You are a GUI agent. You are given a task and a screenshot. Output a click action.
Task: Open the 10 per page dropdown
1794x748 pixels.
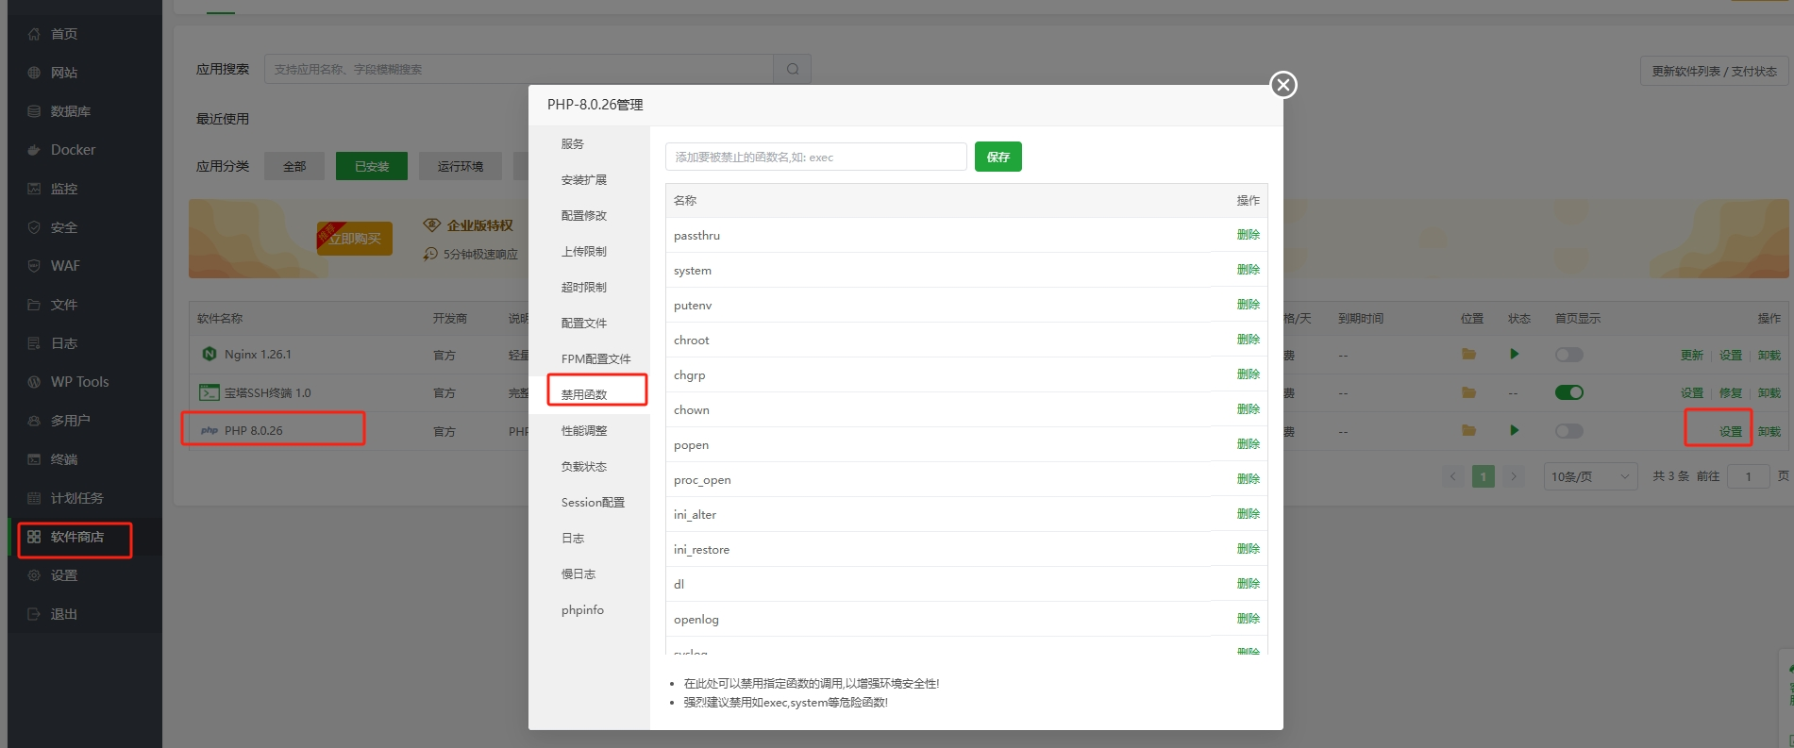point(1589,476)
